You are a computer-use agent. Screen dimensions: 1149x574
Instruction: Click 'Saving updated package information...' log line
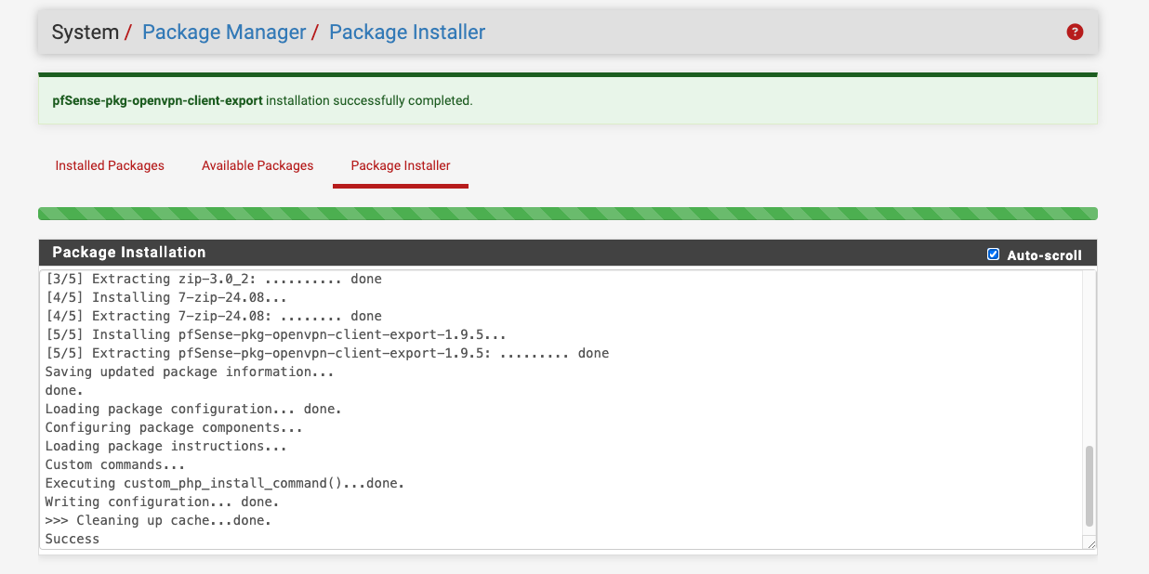pyautogui.click(x=190, y=372)
